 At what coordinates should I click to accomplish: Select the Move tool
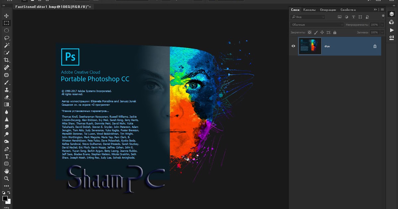6,16
